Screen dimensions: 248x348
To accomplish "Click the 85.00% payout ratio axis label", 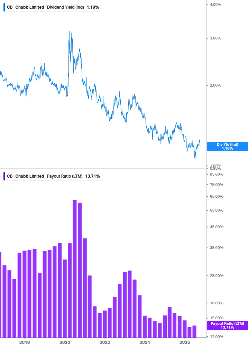I will tap(217, 175).
